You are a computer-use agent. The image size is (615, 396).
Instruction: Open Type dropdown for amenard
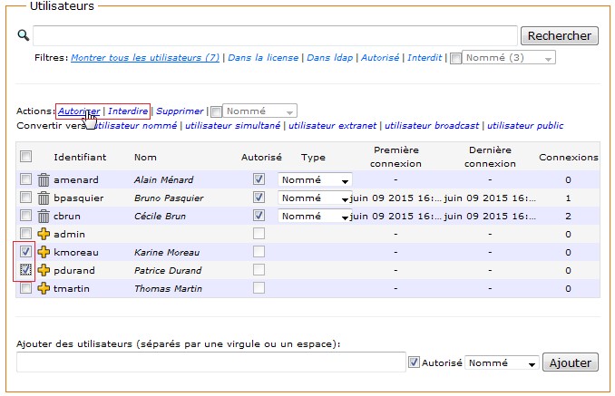point(315,179)
